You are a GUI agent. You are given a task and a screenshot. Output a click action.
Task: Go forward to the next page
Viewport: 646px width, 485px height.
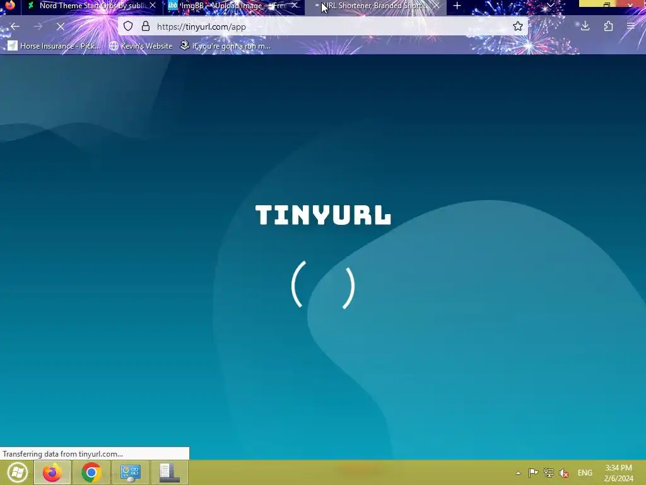[38, 27]
